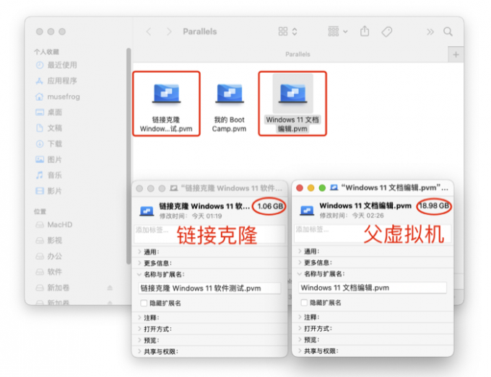The image size is (491, 377).
Task: Expand 注释 in 链接克隆 info window
Action: (x=139, y=318)
